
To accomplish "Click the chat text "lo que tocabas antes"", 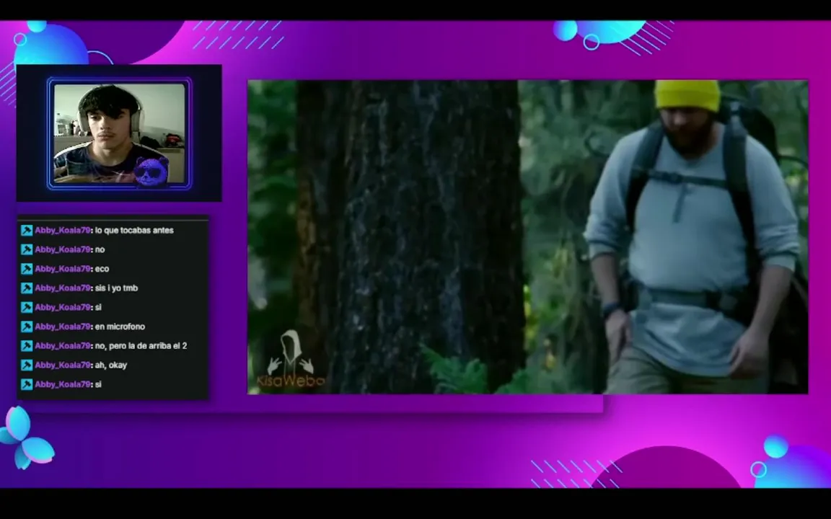I will 134,231.
